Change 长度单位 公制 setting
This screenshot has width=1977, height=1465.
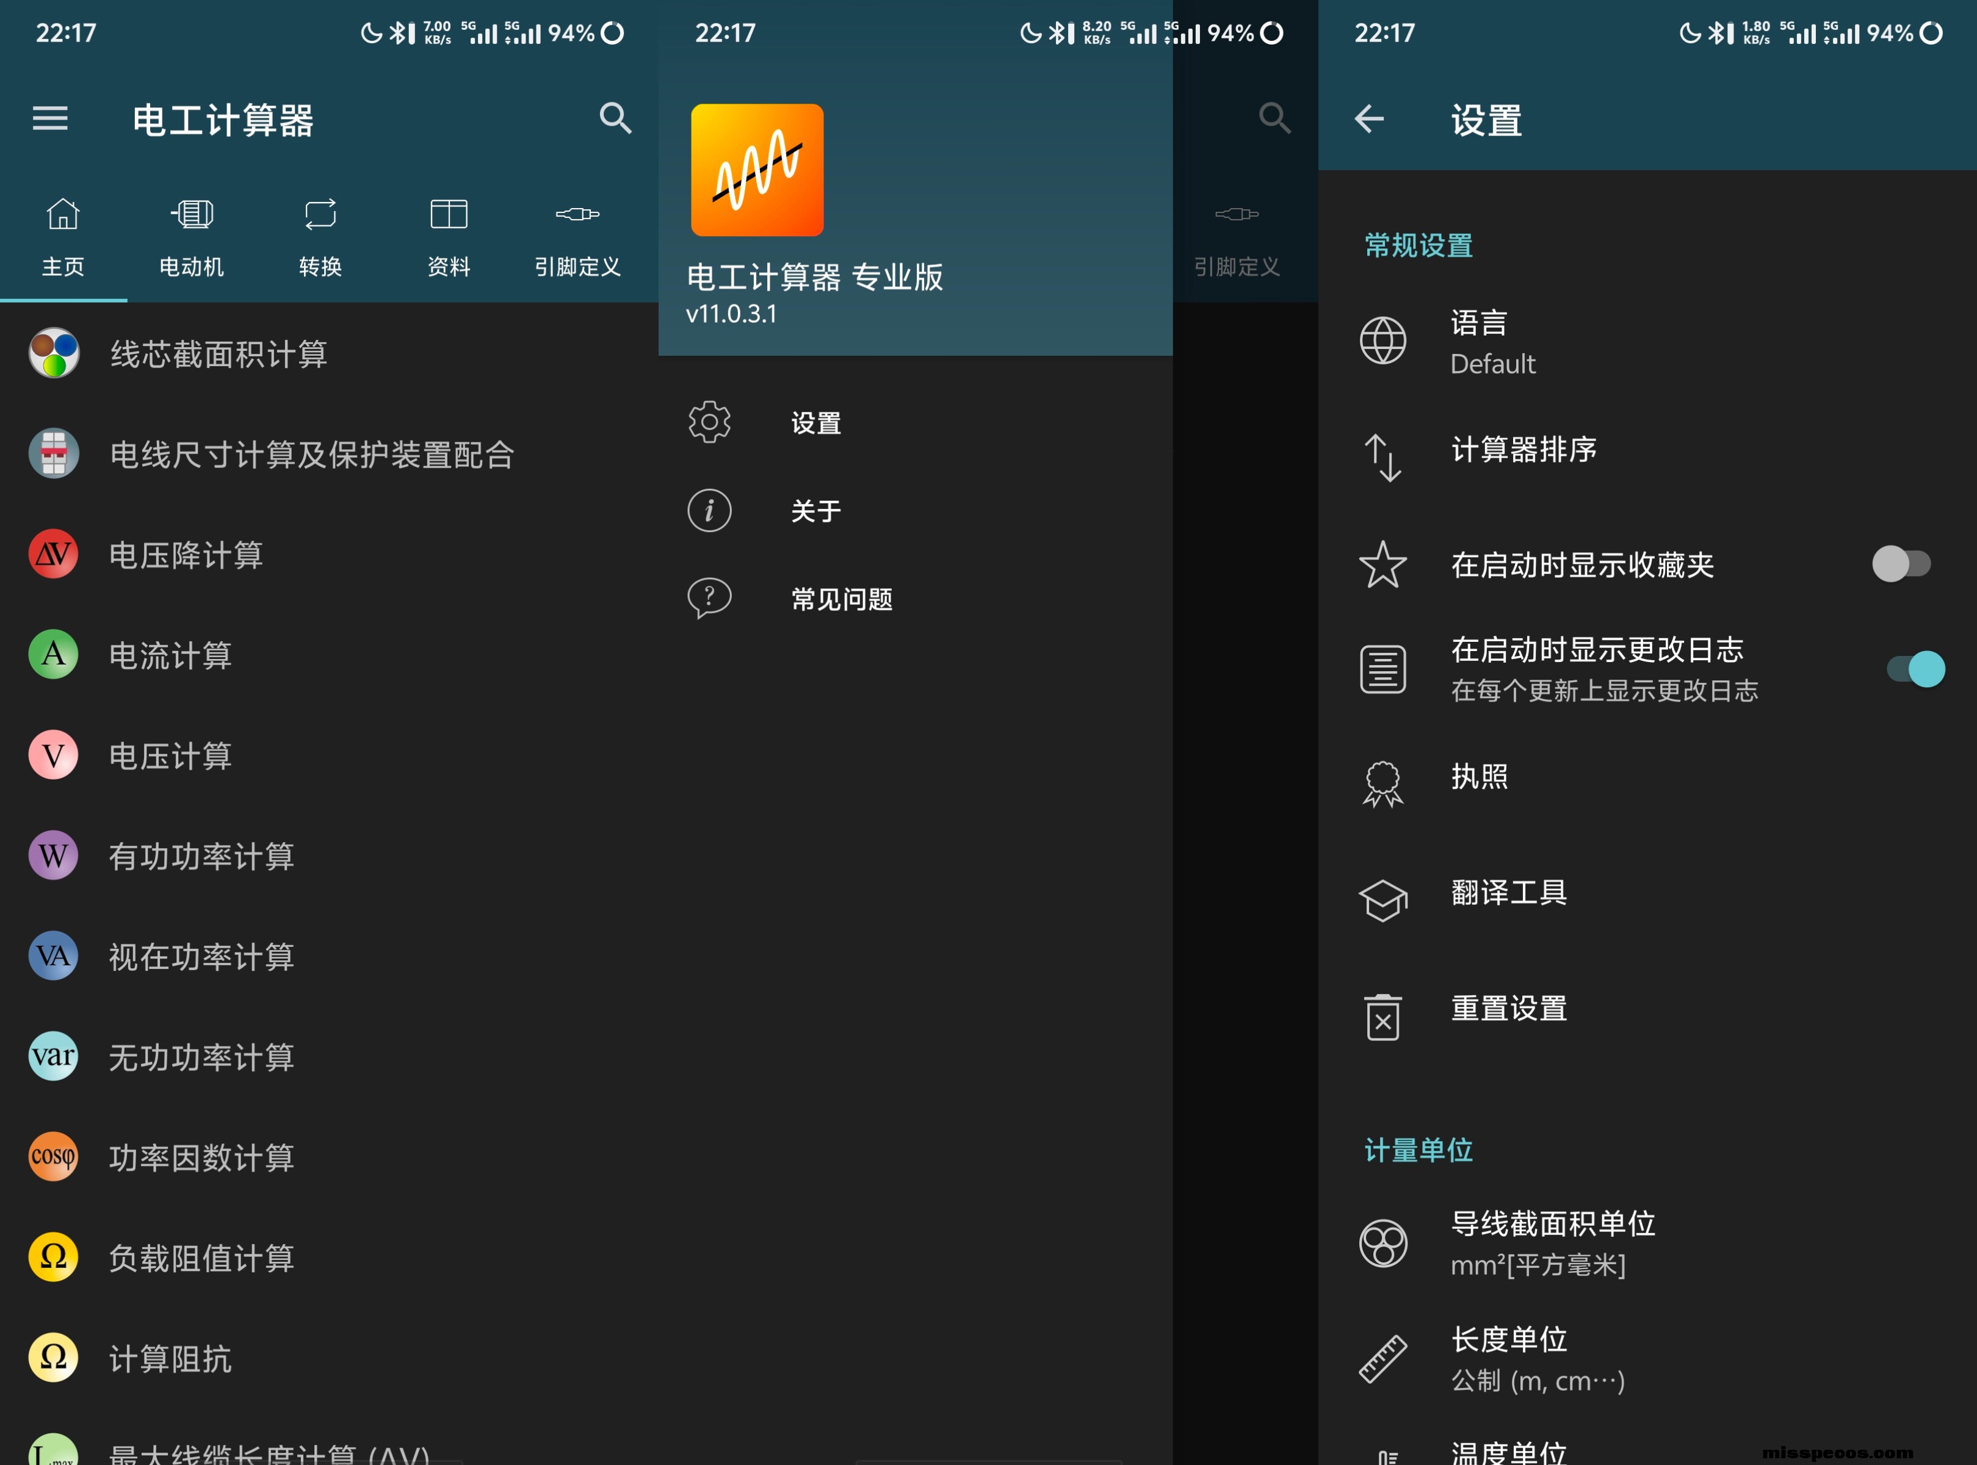click(1537, 1359)
